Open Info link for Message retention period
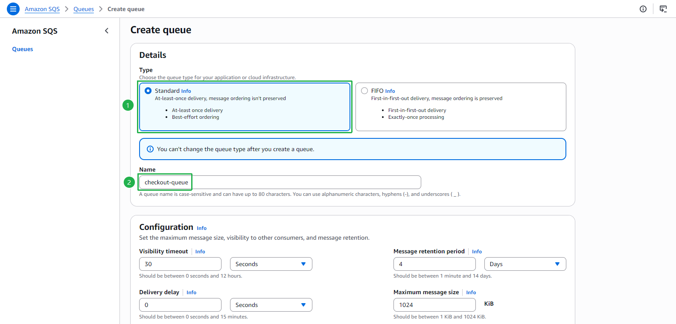Viewport: 676px width, 324px height. click(x=477, y=252)
